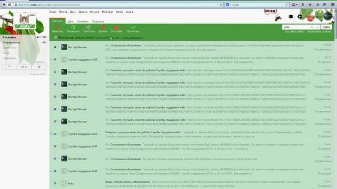Open the Входящие folder
Viewport: 337px width, 189px height.
point(9,37)
